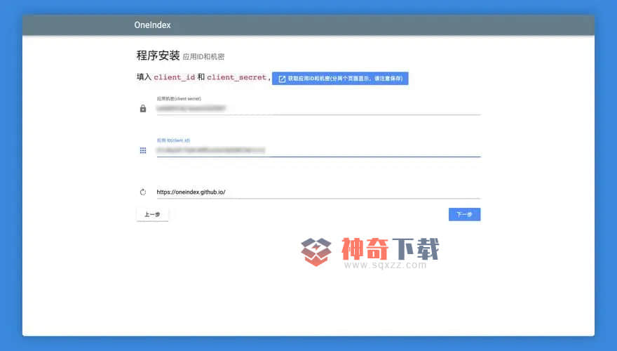Focus the client secret input field
617x351 pixels.
point(318,108)
